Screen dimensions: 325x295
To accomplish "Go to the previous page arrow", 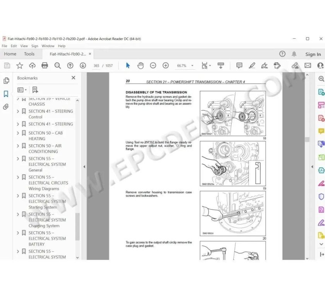I will pos(70,65).
